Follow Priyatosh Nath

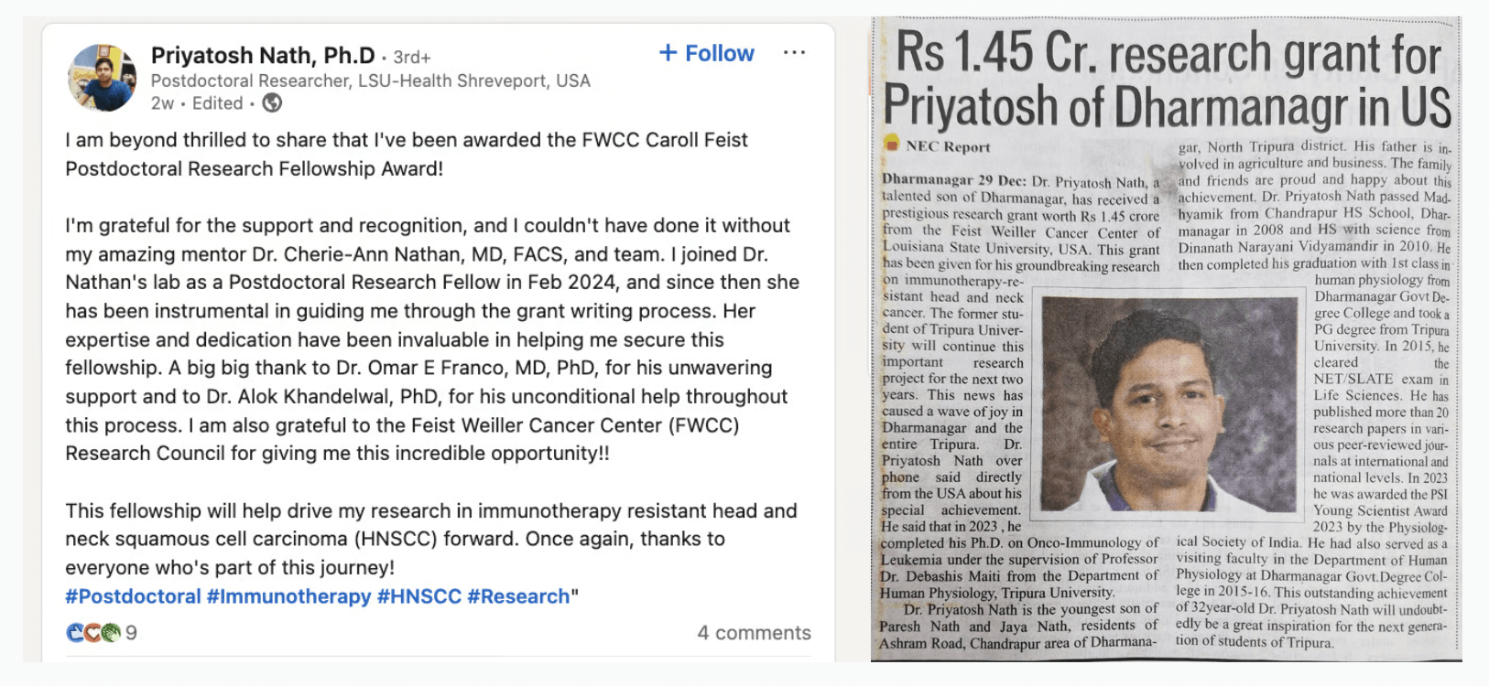tap(707, 53)
